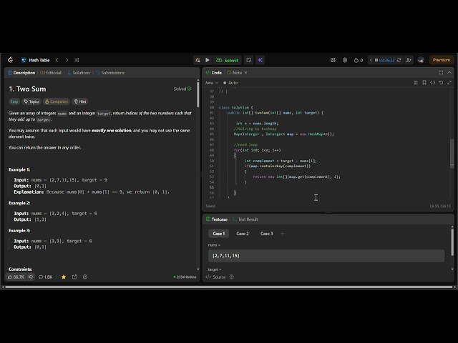Reset the timer with refresh icon
458x343 pixels.
(x=399, y=60)
